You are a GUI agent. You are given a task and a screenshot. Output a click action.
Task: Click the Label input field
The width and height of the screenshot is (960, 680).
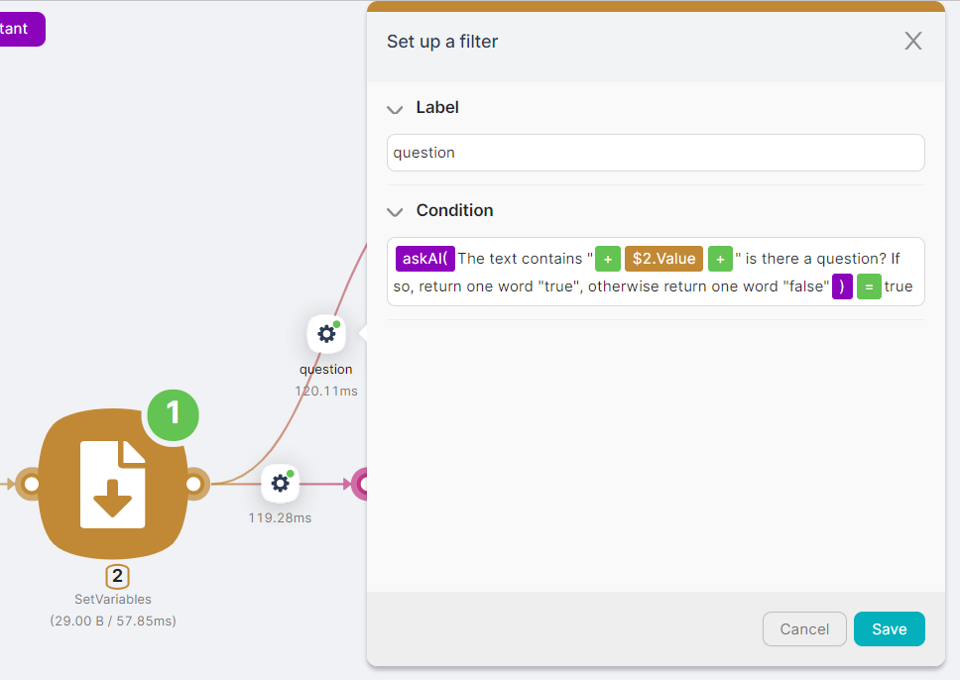point(656,153)
